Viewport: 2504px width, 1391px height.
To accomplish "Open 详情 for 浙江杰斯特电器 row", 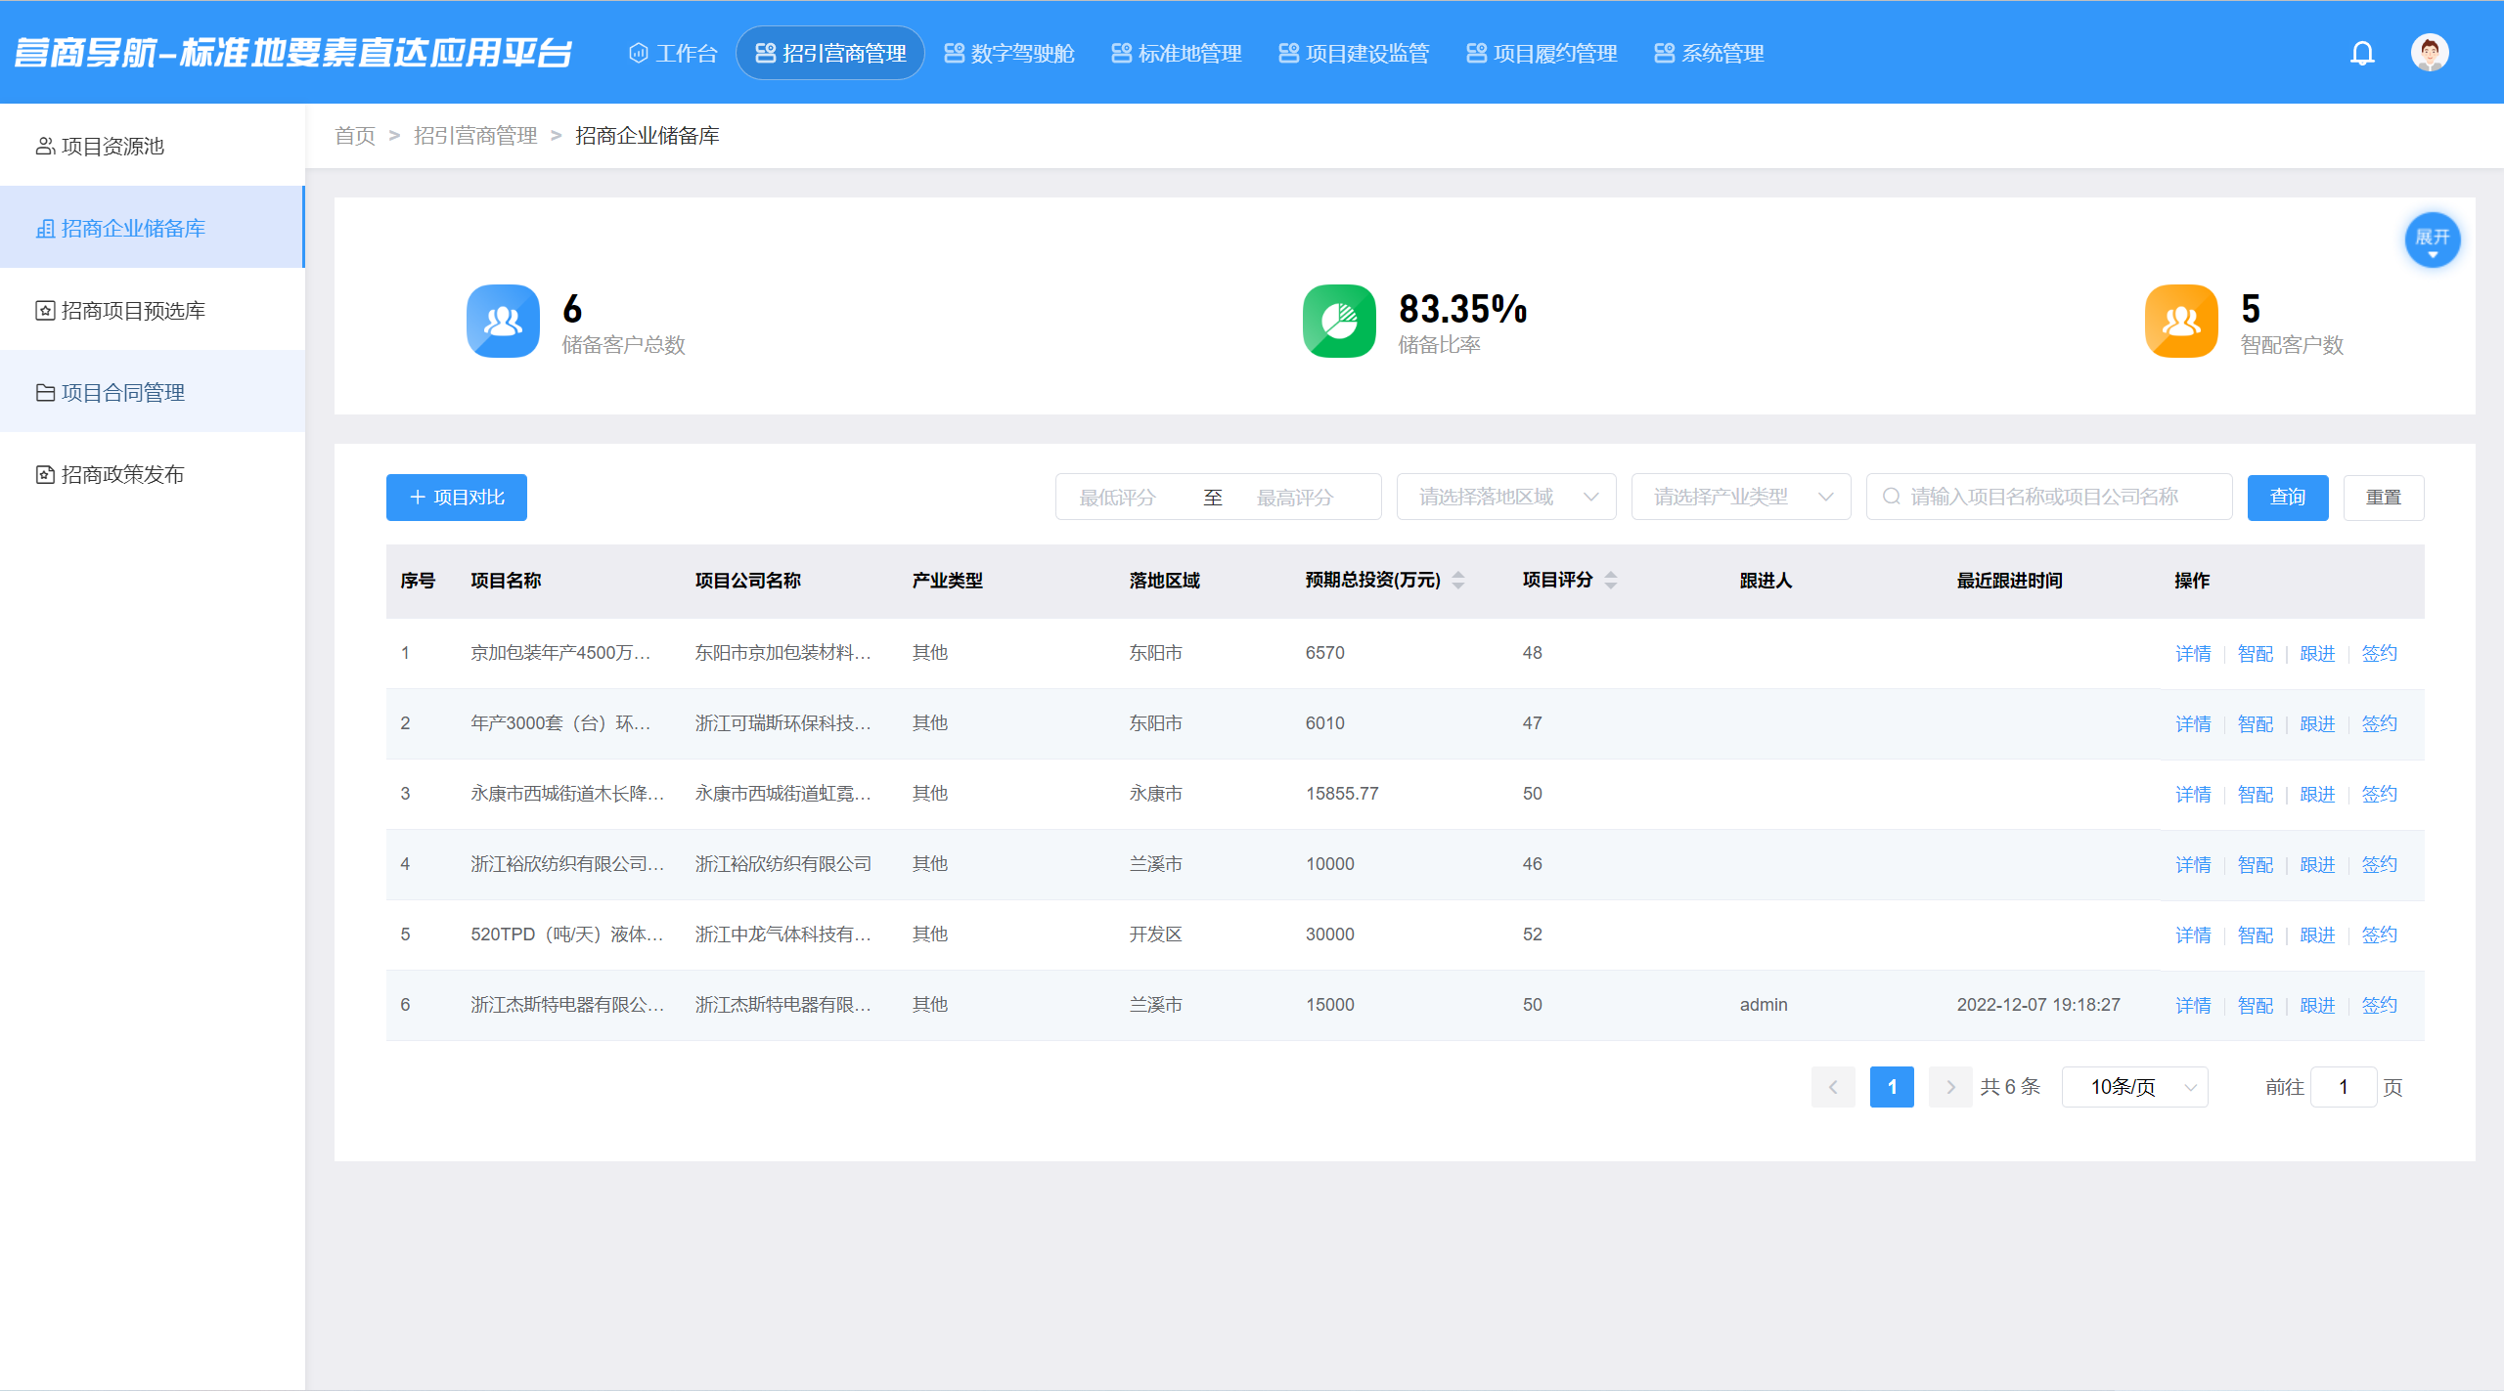I will 2193,1006.
